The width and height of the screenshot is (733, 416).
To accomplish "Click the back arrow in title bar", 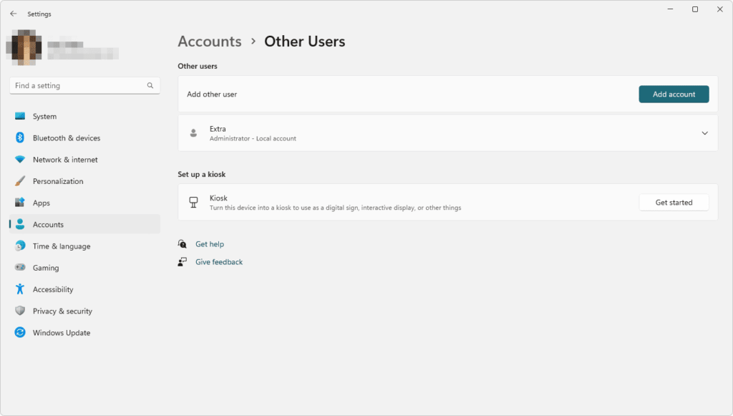I will (13, 14).
